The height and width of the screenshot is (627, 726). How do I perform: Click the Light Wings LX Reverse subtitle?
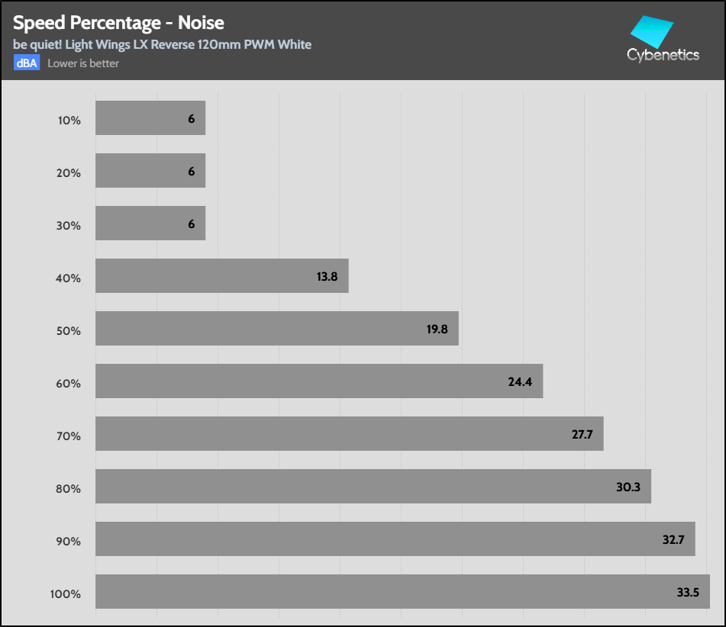pyautogui.click(x=162, y=44)
